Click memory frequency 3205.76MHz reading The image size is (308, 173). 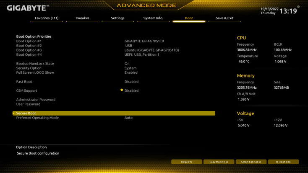(x=247, y=88)
